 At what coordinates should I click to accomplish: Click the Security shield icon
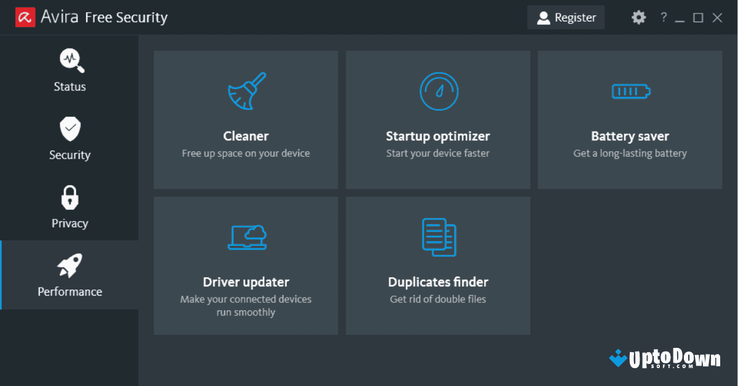(69, 129)
